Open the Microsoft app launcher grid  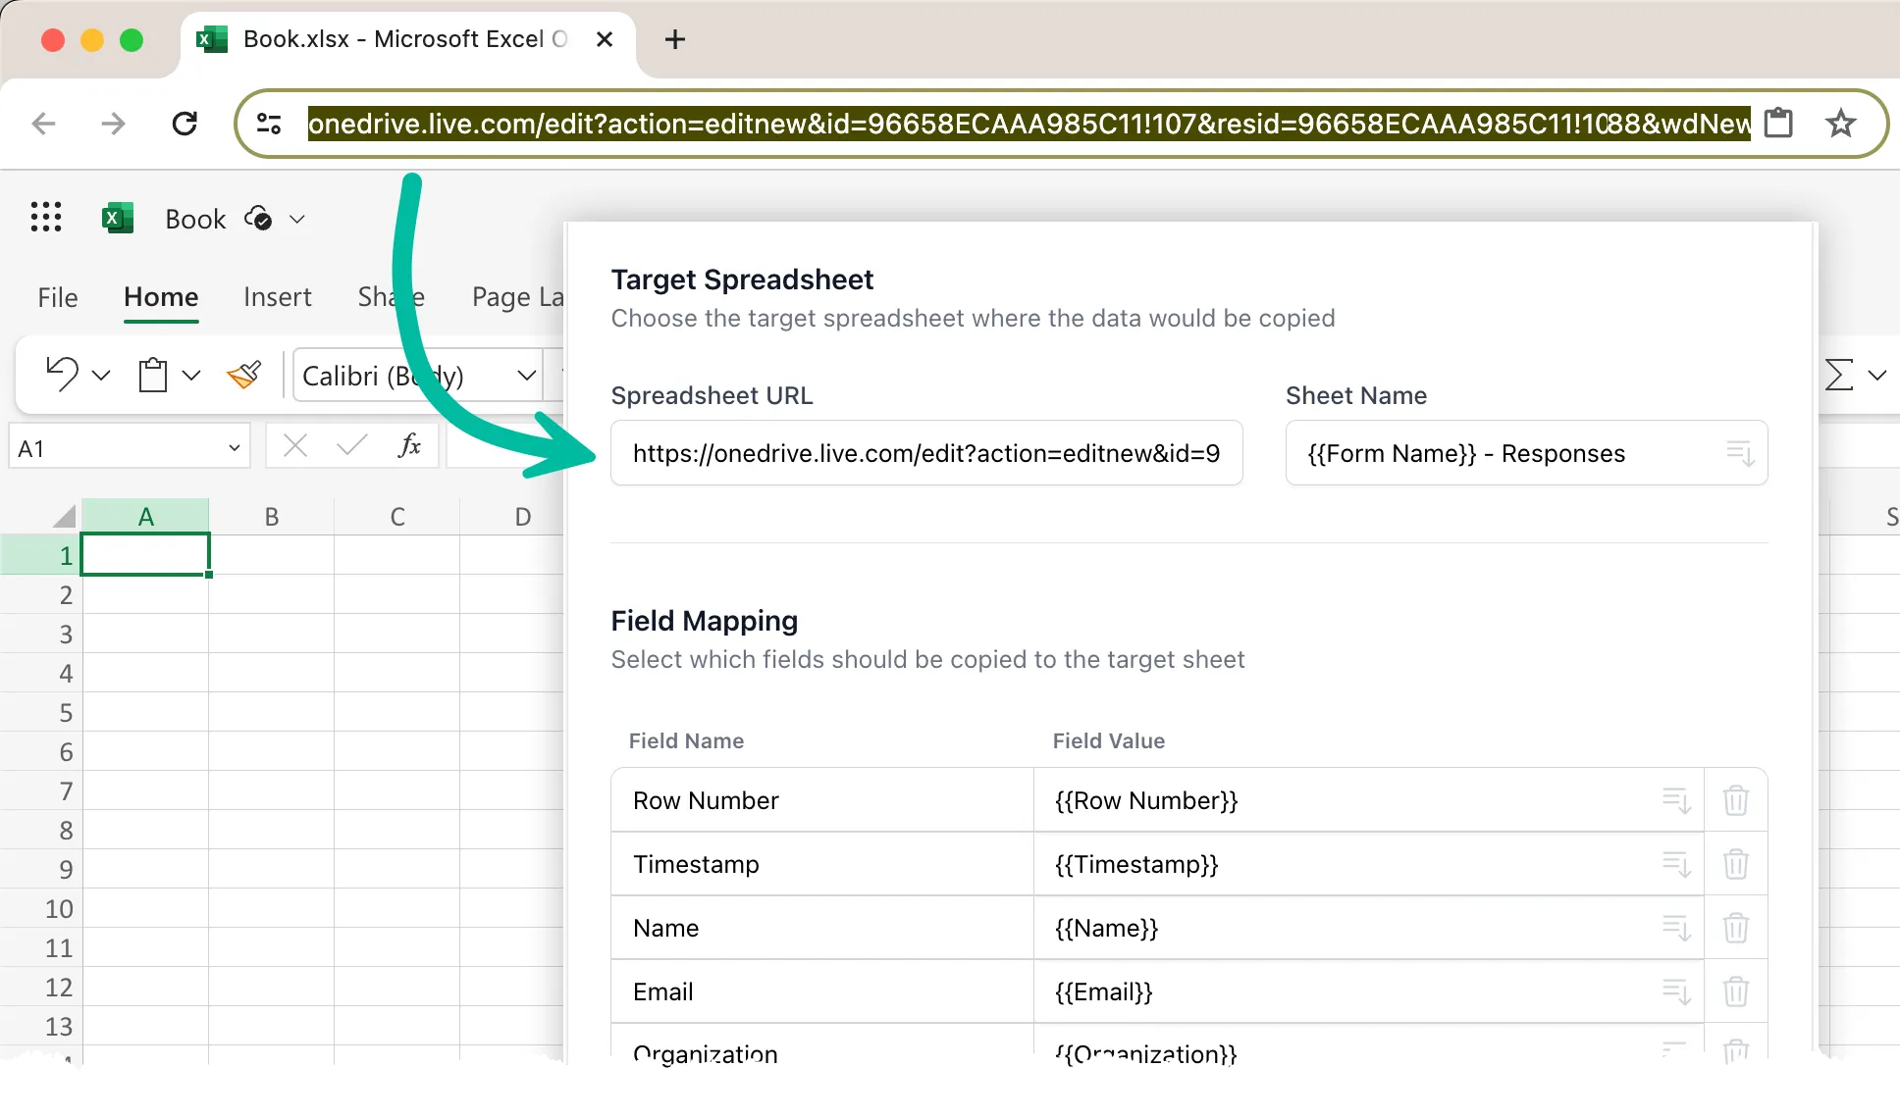pos(45,218)
